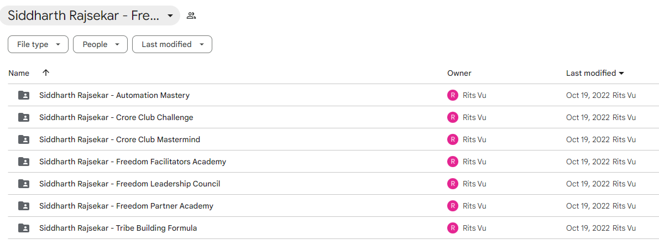Click the Owner column header

pos(459,73)
